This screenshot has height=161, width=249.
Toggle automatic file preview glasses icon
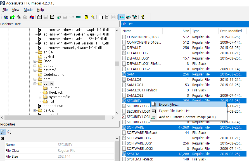(122, 17)
